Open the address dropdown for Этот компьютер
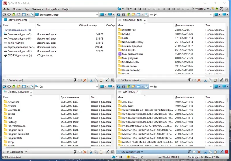Viewport: 231px width, 161px height. [x=97, y=14]
